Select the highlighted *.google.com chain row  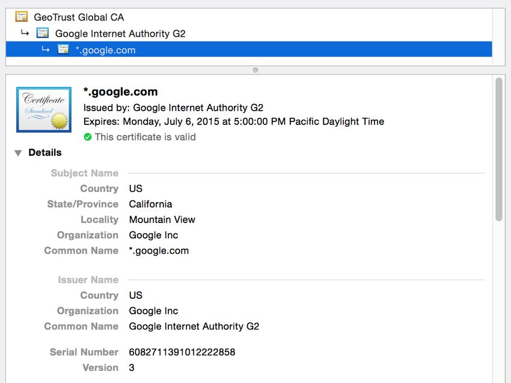pos(249,49)
